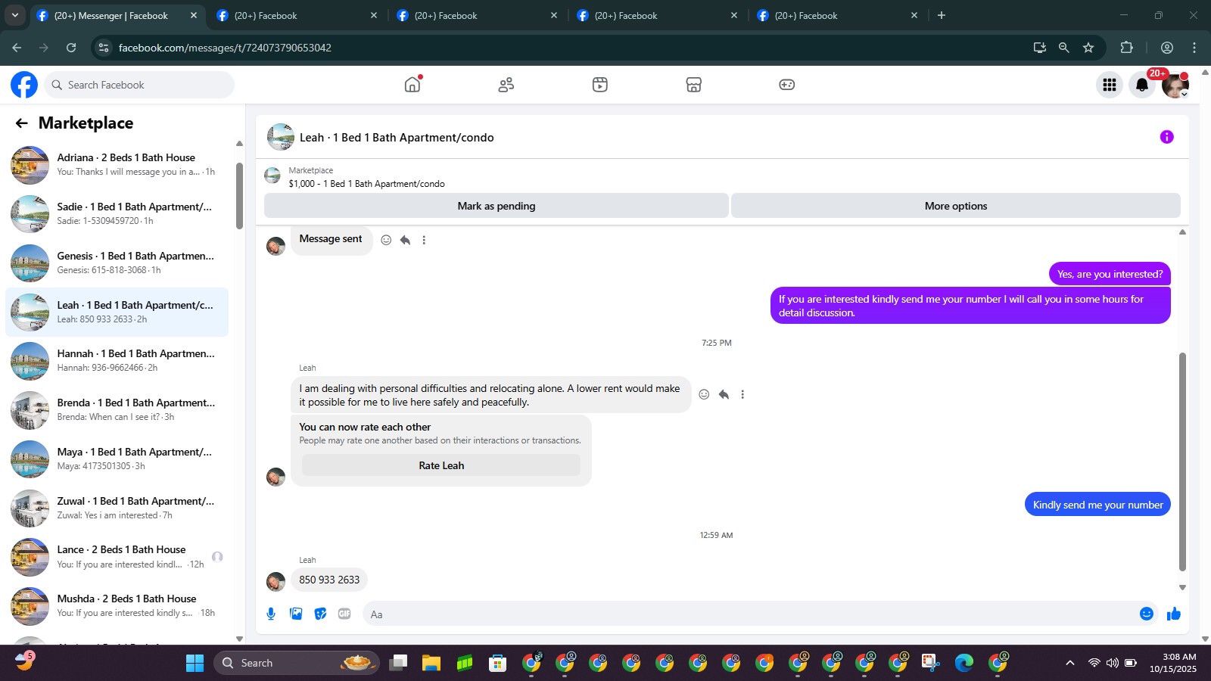Switch to the last Facebook browser tab

(836, 16)
